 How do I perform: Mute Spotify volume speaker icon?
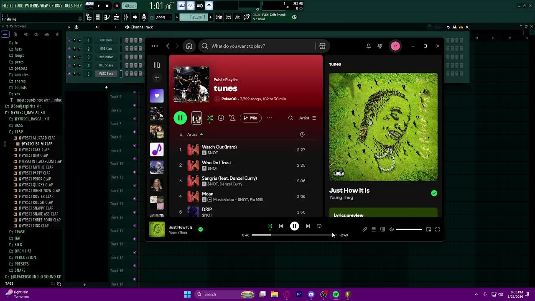click(x=392, y=230)
